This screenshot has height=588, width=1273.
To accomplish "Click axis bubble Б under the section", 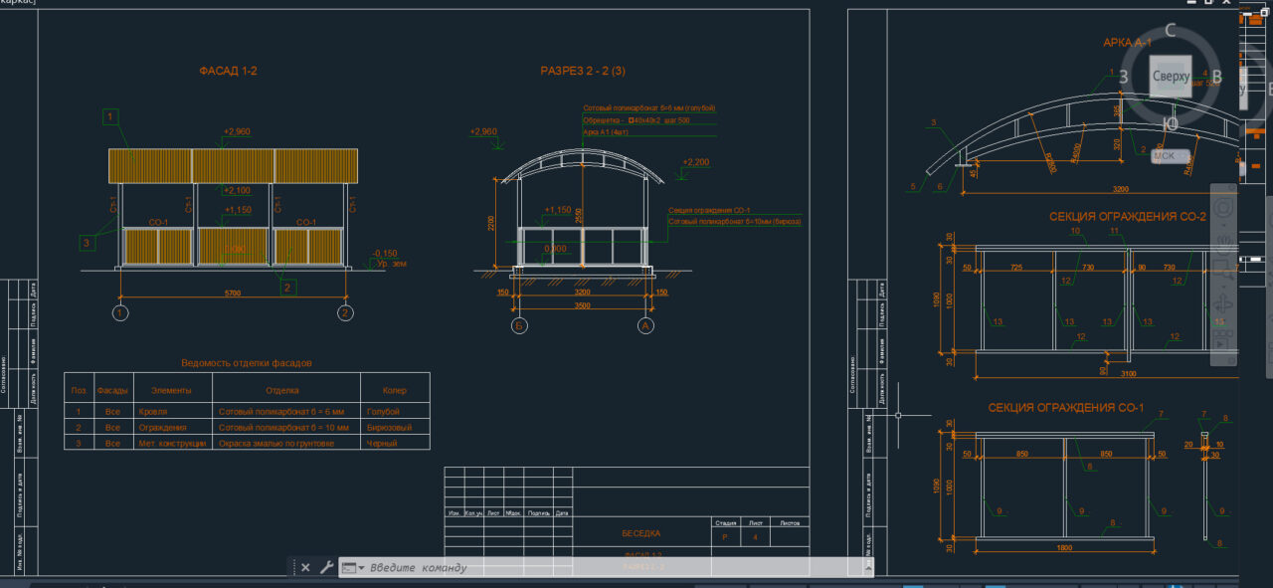I will tap(518, 326).
